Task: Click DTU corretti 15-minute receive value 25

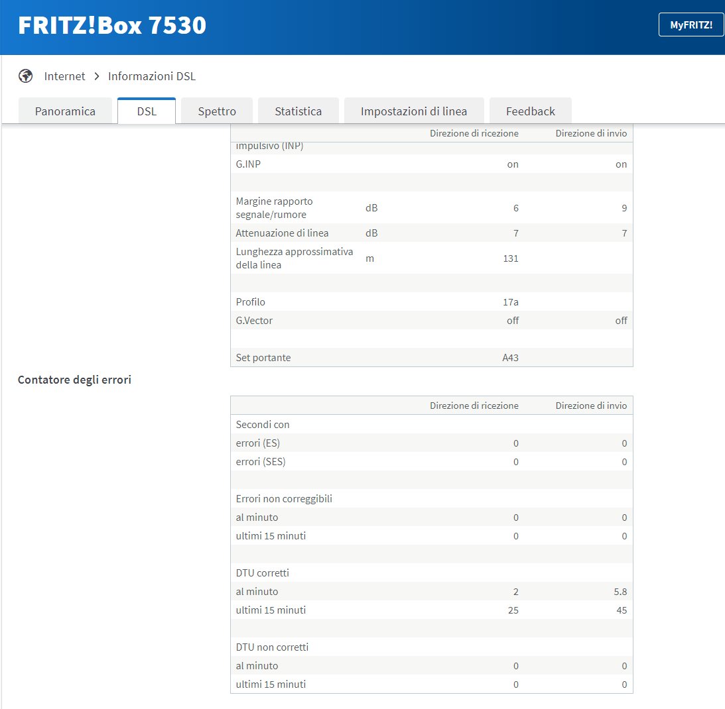Action: tap(513, 610)
